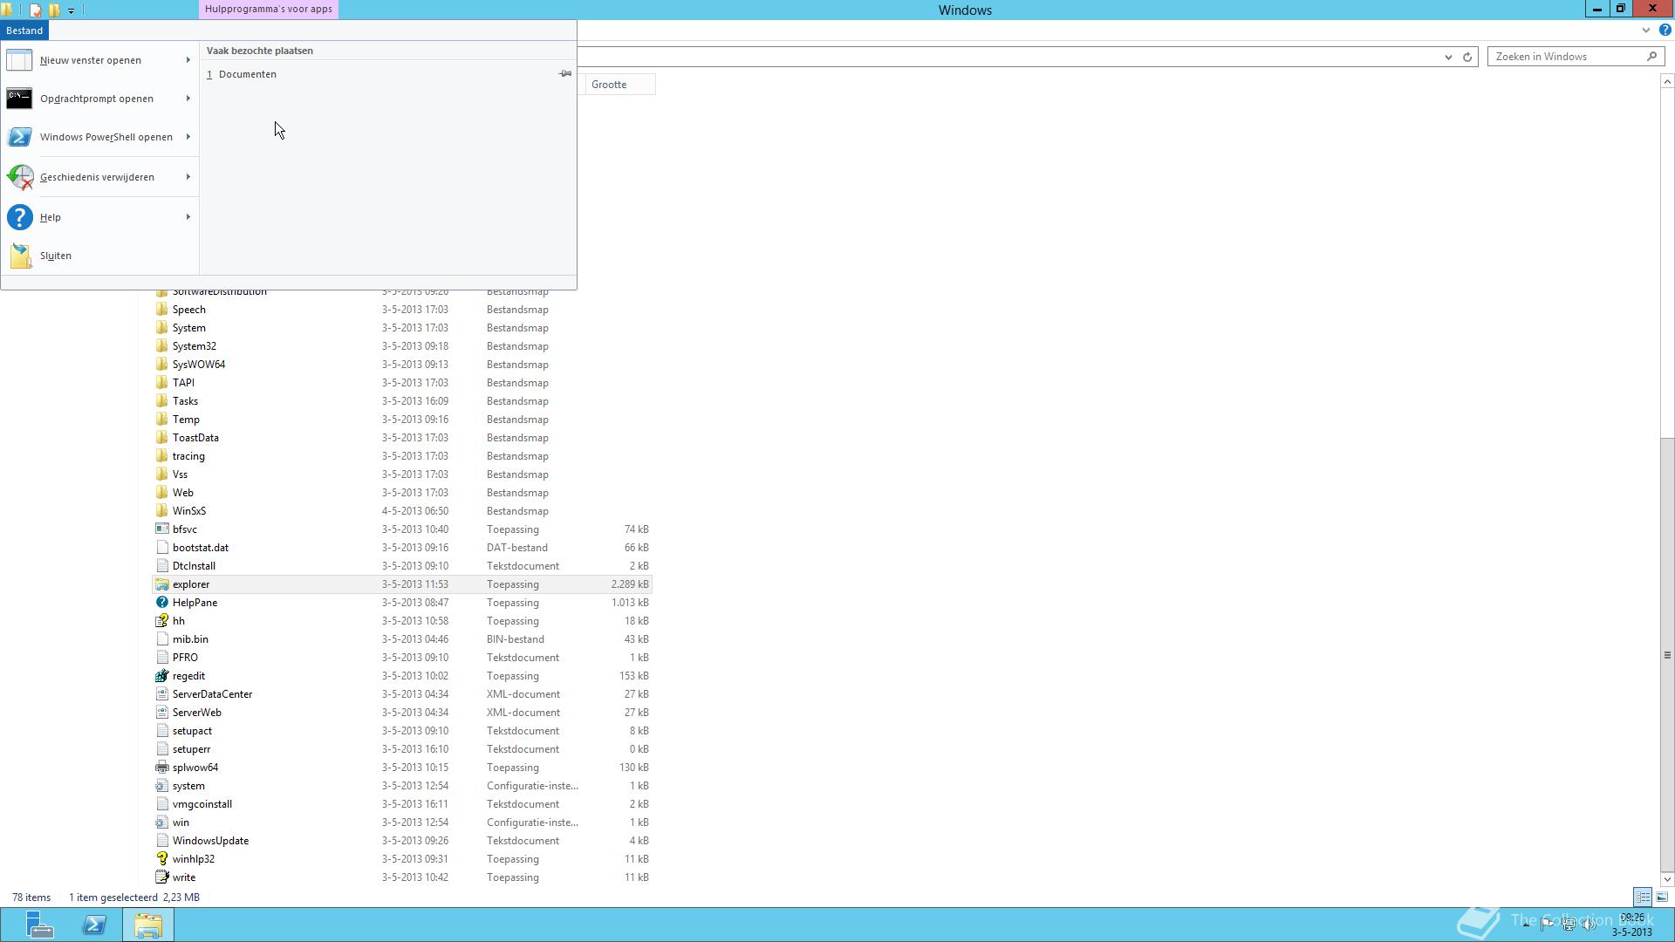The height and width of the screenshot is (942, 1675).
Task: Expand Opdrachtprompt openen submenu arrow
Action: point(188,99)
